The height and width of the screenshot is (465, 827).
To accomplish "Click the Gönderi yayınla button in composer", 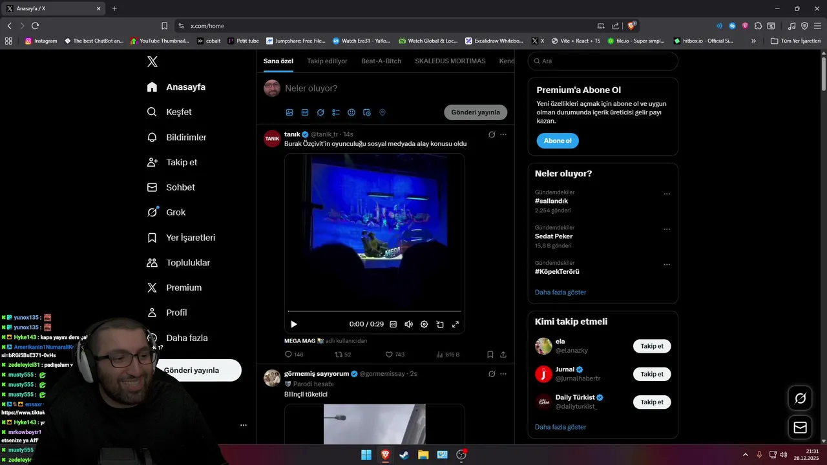I will point(476,112).
